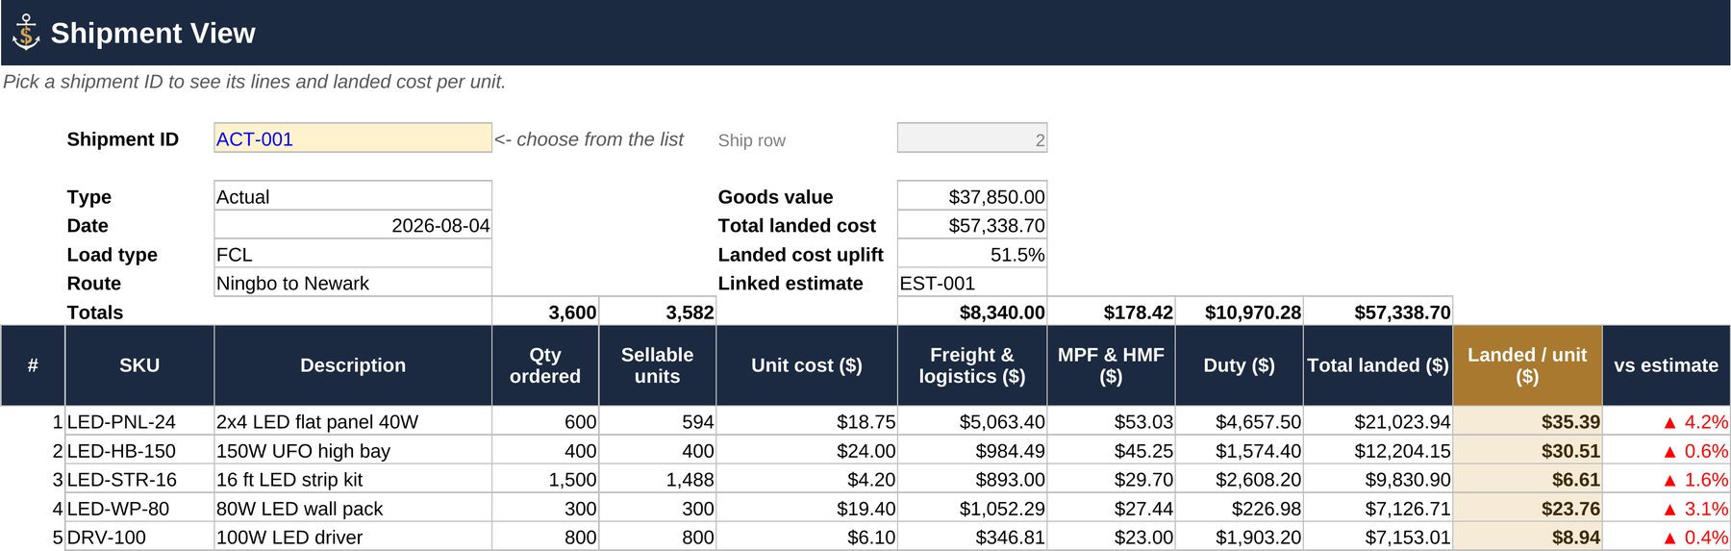Select the Landed / unit ($) header
This screenshot has width=1731, height=551.
[1527, 365]
